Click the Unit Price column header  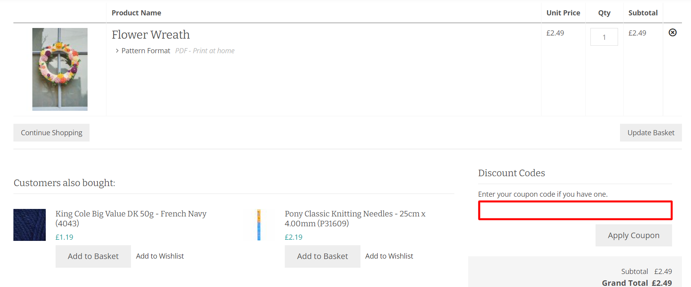point(563,13)
